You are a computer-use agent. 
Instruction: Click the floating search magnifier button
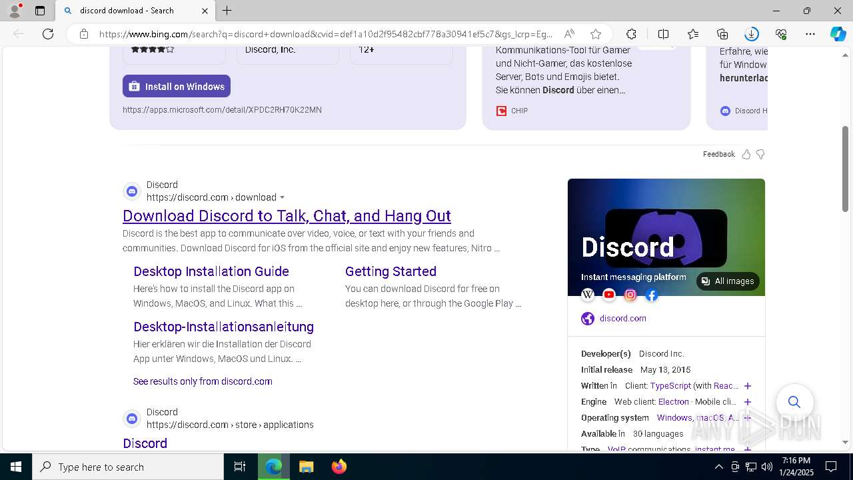(794, 402)
